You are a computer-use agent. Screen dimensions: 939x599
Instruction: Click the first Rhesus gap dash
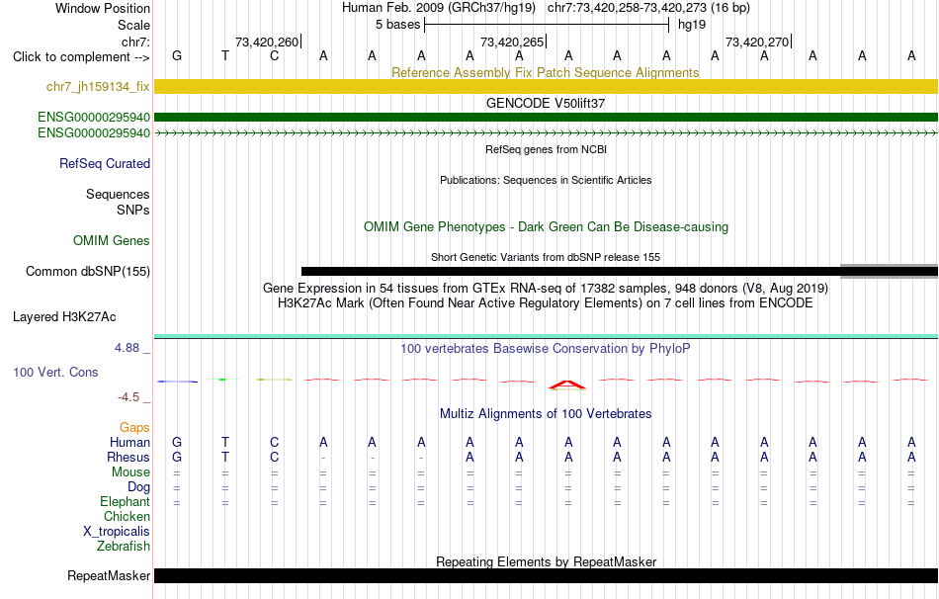coord(323,458)
